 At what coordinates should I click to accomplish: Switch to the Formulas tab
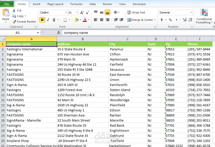click(x=76, y=4)
